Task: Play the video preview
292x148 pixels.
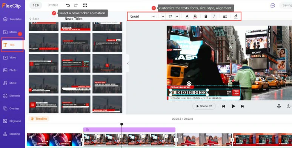Action: pos(233,106)
